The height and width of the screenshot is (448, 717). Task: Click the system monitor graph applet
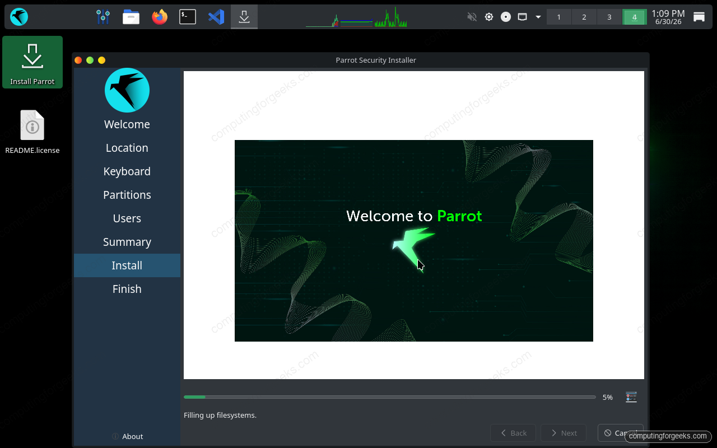click(x=356, y=17)
